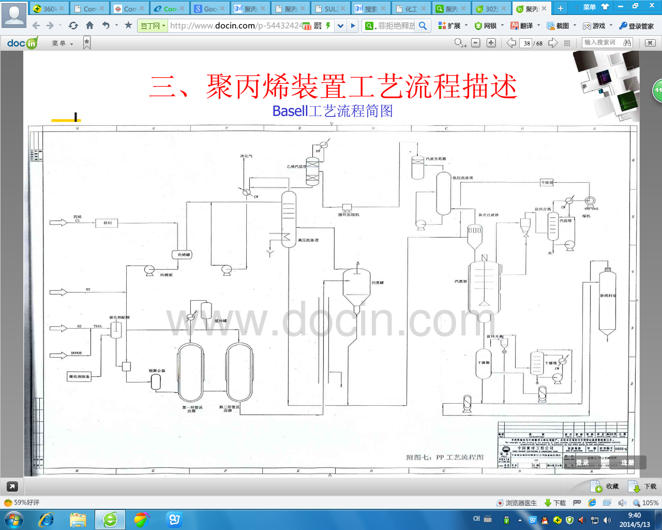Zoom out the document with the minus button
662x530 pixels.
(476, 43)
